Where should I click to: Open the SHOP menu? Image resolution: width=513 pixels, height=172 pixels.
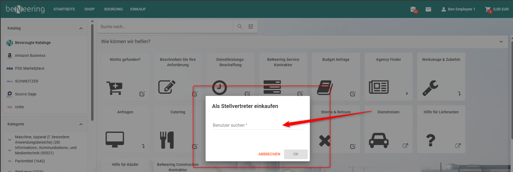(x=89, y=9)
